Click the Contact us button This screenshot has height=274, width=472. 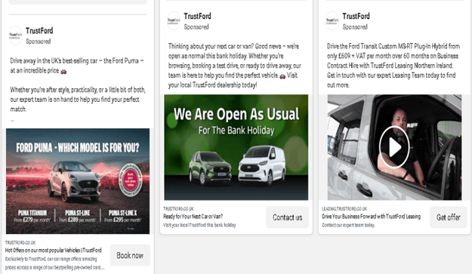pos(288,217)
